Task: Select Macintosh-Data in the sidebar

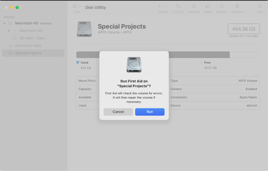Action: click(x=28, y=46)
